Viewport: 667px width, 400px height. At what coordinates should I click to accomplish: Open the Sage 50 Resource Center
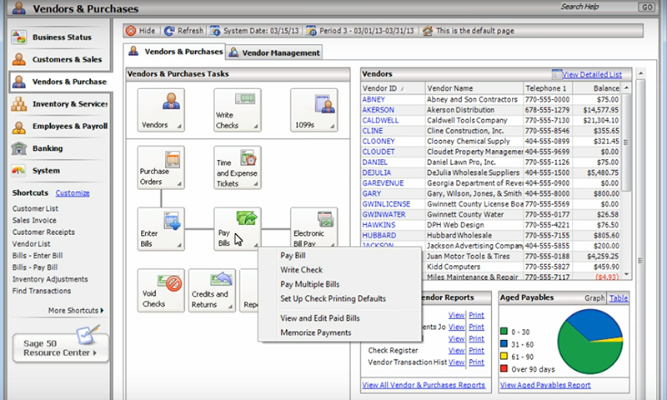[x=61, y=346]
